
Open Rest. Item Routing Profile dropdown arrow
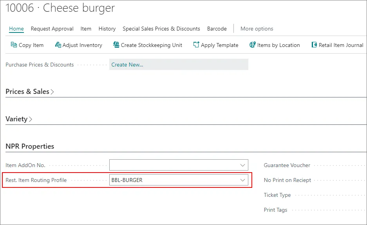click(x=242, y=180)
